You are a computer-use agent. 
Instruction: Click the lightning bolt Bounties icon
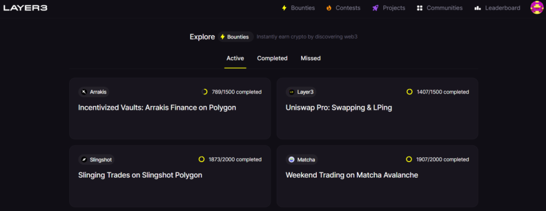click(284, 7)
